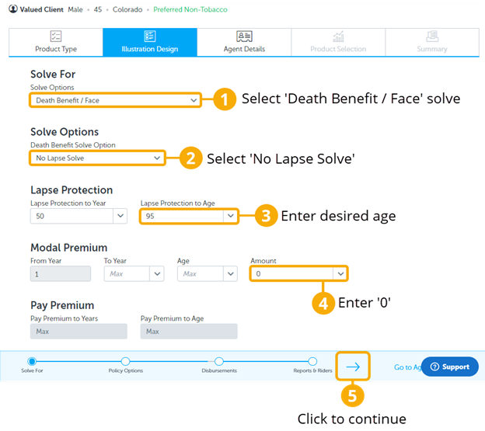Jump to the Disbursements progress step
Image resolution: width=485 pixels, height=431 pixels.
[219, 361]
